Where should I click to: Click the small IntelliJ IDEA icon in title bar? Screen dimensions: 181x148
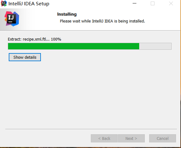pyautogui.click(x=4, y=3)
